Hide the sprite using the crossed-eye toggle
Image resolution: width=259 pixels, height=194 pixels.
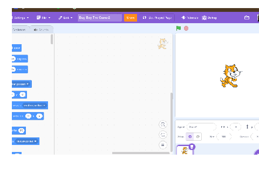coord(197,136)
